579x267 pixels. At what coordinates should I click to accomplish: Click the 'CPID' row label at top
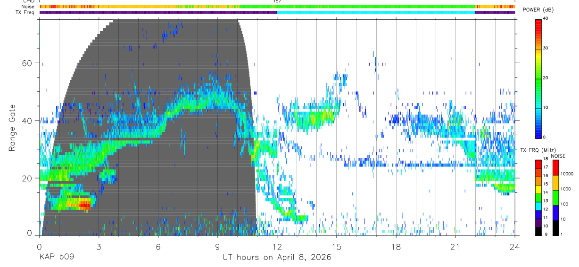tap(28, 1)
